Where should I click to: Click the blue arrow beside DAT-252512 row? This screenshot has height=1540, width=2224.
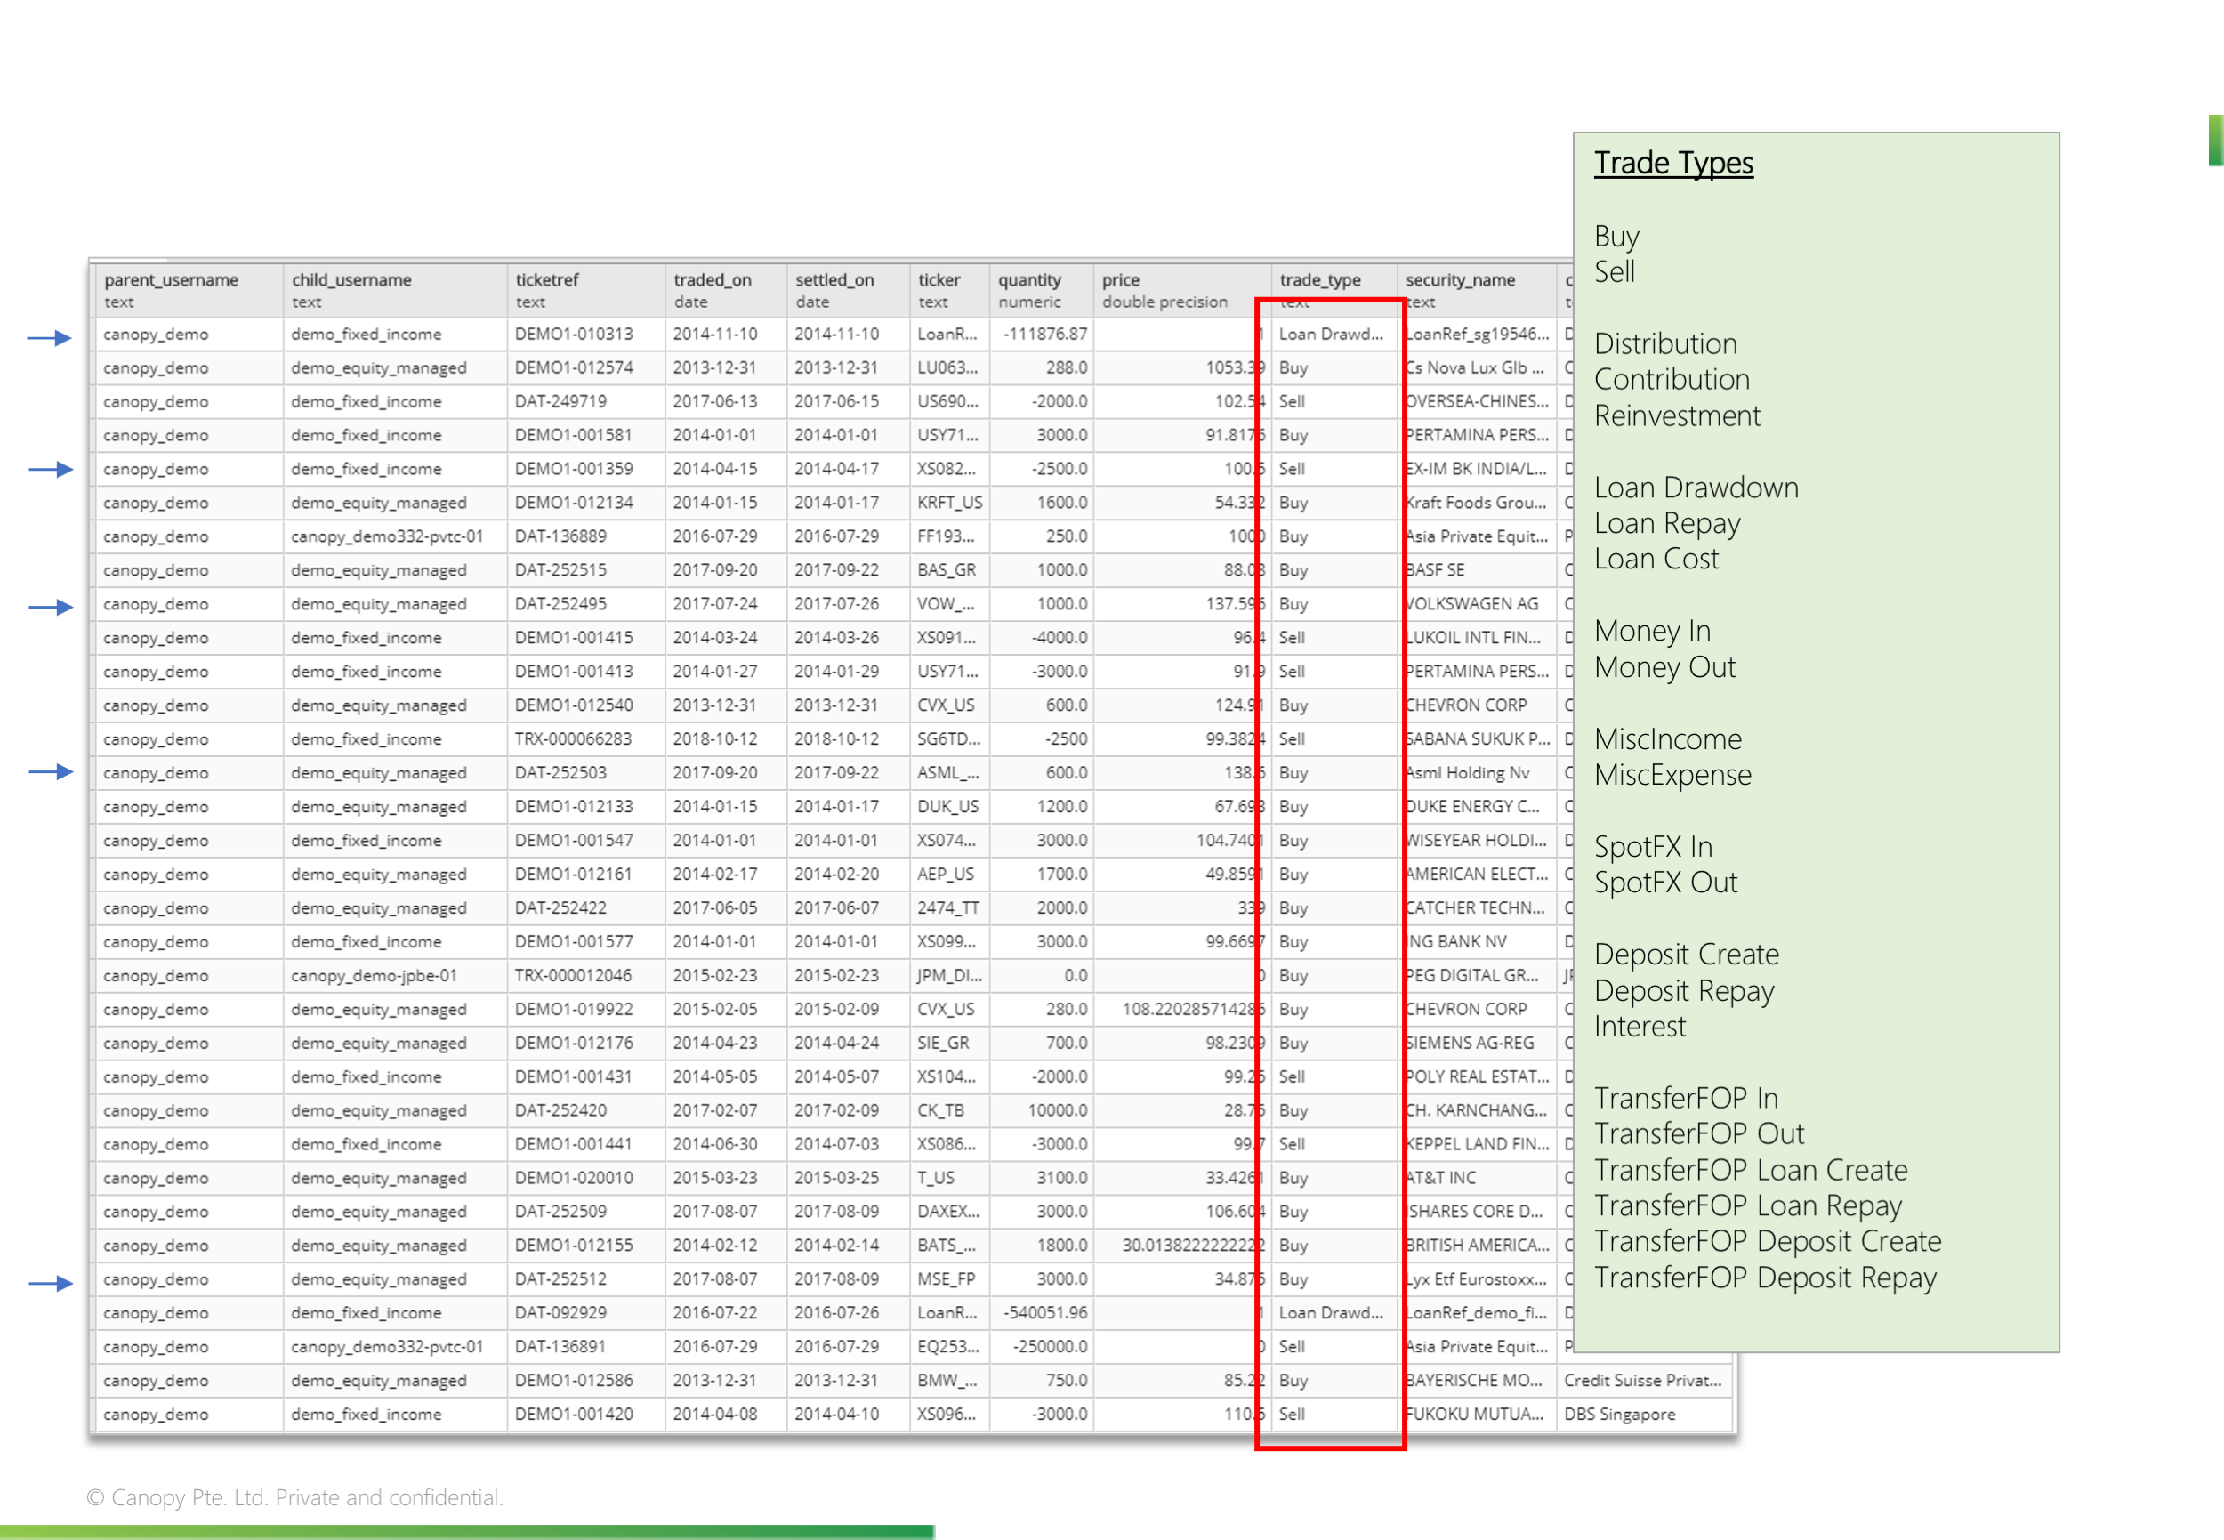[x=50, y=1283]
